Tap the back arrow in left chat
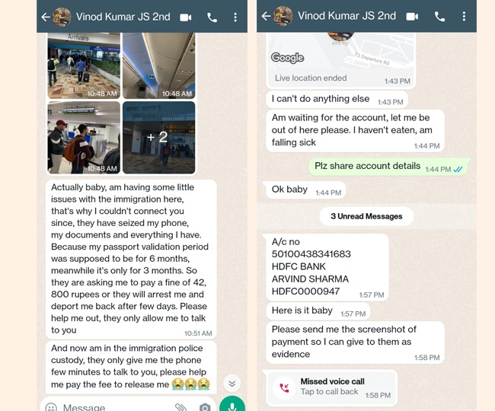The height and width of the screenshot is (411, 495). (46, 17)
